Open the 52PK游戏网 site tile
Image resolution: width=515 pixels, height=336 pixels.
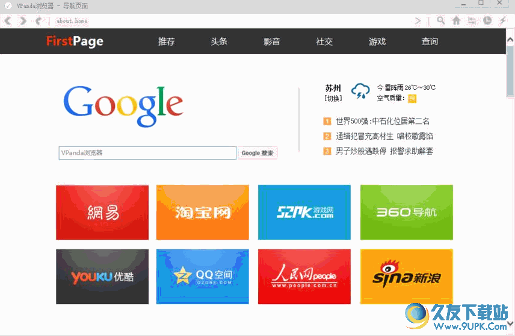pyautogui.click(x=304, y=213)
